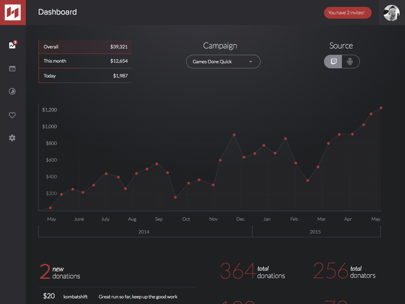The height and width of the screenshot is (304, 405).
Task: Switch source to the second grayed-out option
Action: [x=350, y=62]
